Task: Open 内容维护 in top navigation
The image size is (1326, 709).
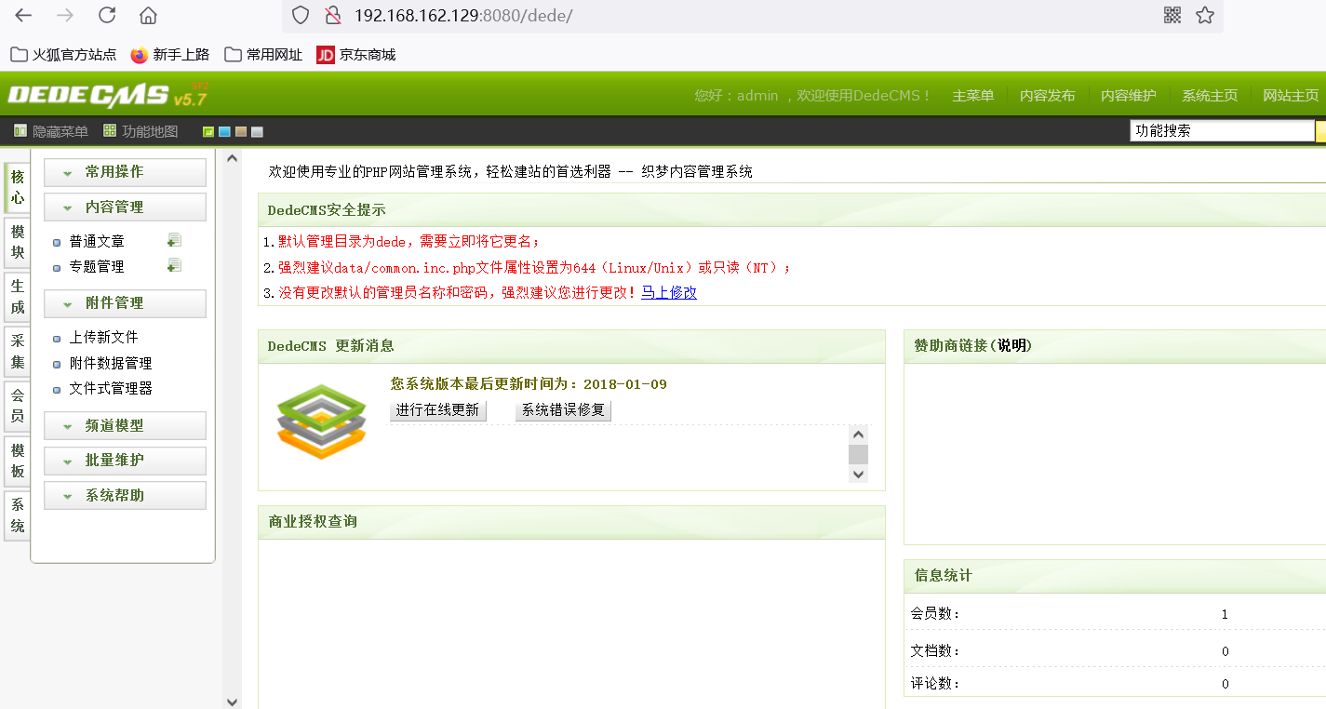Action: pyautogui.click(x=1129, y=96)
